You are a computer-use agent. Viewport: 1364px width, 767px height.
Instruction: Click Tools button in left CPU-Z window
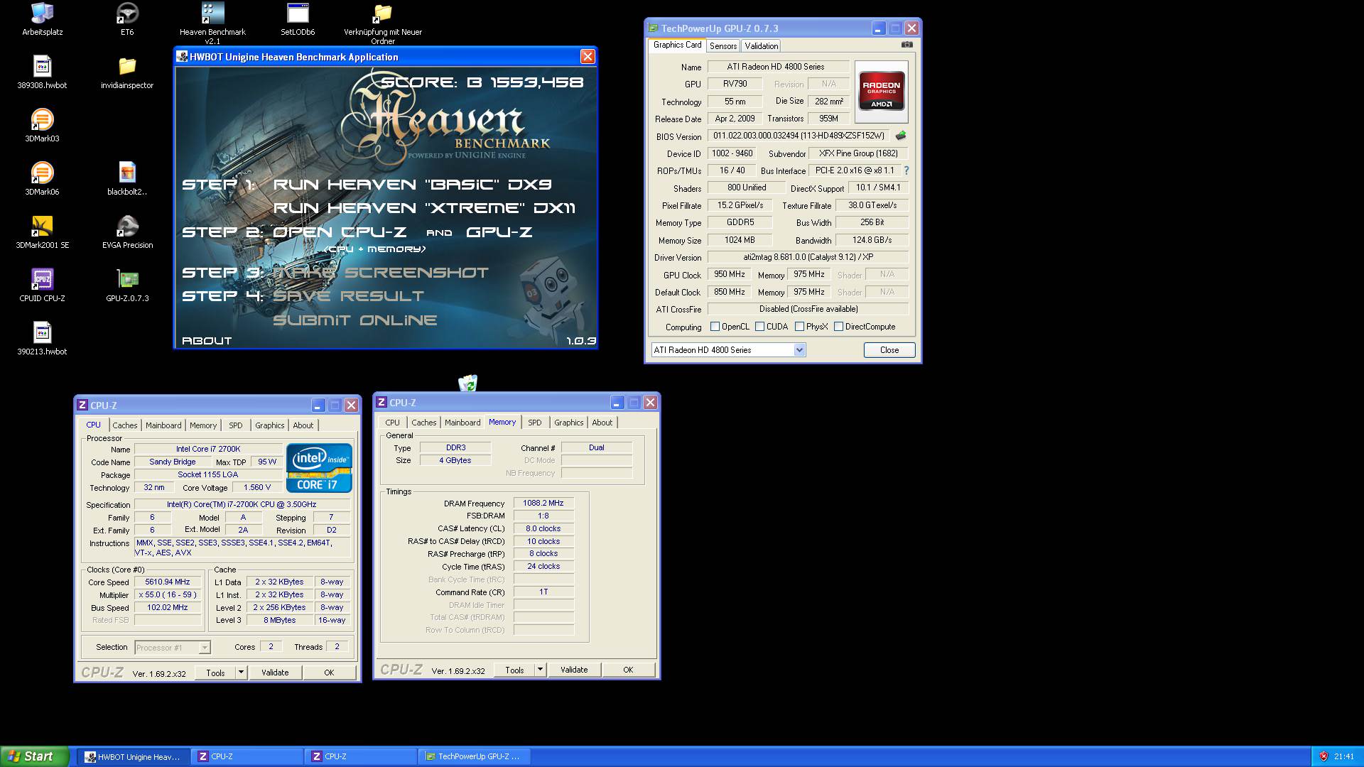point(215,673)
